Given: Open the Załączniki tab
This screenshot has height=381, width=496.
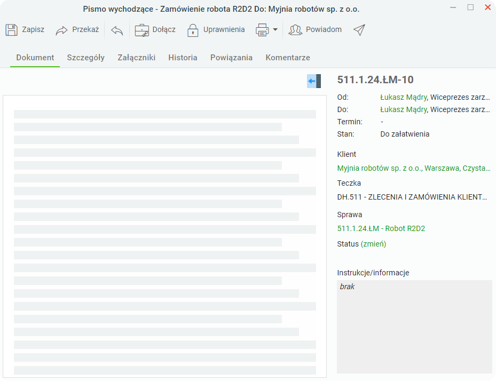Looking at the screenshot, I should [x=136, y=58].
